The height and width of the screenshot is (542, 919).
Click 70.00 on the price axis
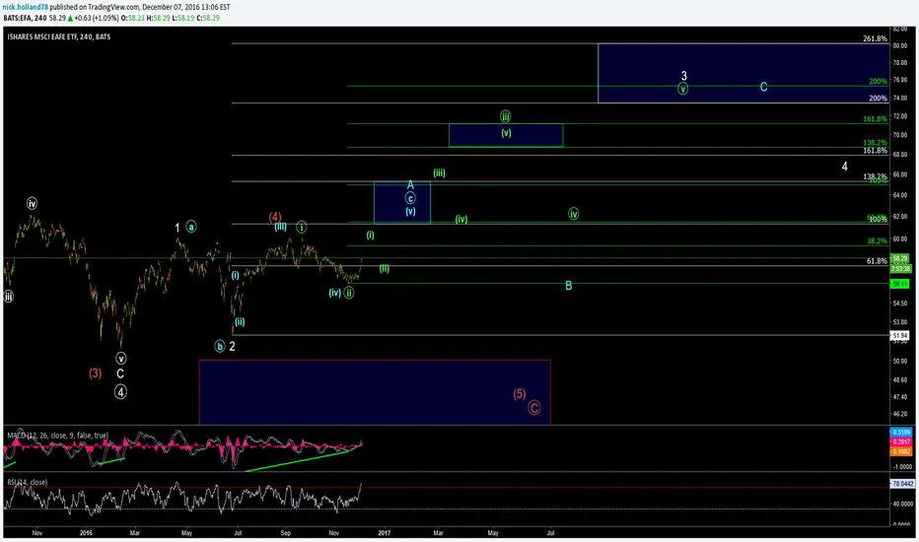click(899, 135)
